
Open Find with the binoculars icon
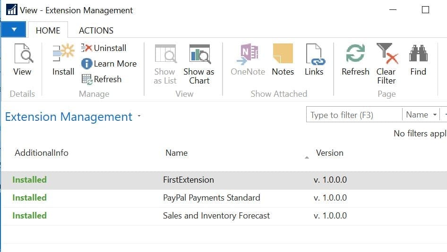[x=418, y=59]
